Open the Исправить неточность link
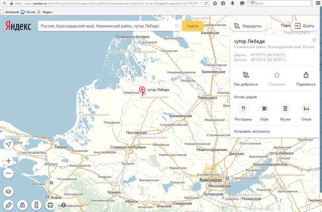The image size is (322, 212). [252, 132]
